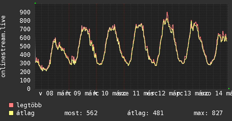This screenshot has width=232, height=121.
Task: Click the highest peak of the pink line
Action: coord(167,12)
